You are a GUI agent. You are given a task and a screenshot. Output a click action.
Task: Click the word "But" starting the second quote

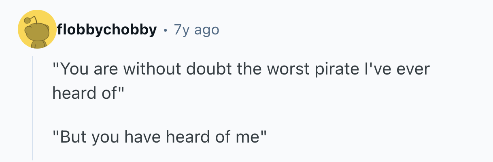74,137
